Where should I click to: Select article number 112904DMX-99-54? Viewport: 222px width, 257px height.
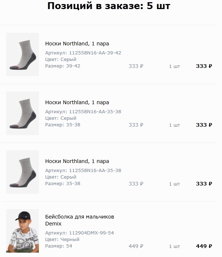point(92,233)
